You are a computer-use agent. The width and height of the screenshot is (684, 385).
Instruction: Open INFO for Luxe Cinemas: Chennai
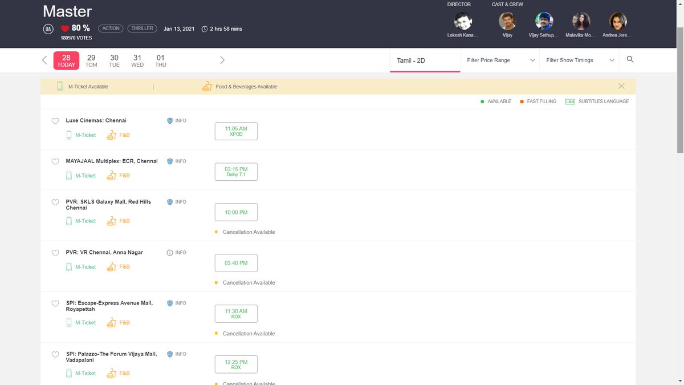pyautogui.click(x=176, y=121)
